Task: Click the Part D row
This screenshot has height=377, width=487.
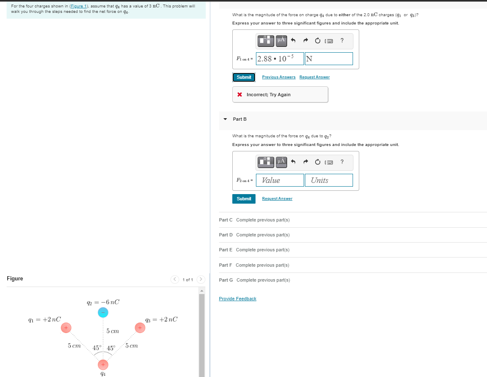Action: tap(353, 235)
